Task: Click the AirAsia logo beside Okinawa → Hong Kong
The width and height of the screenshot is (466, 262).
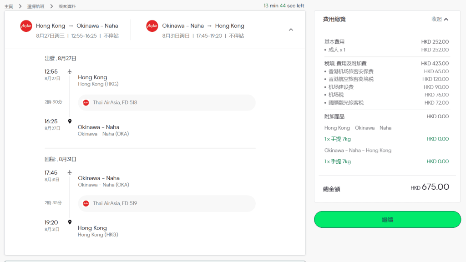Action: (x=152, y=26)
